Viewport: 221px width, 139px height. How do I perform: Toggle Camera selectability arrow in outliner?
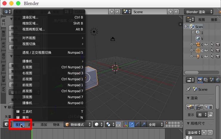[212, 44]
